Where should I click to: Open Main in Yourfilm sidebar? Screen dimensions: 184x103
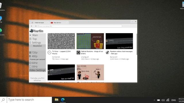[35, 35]
